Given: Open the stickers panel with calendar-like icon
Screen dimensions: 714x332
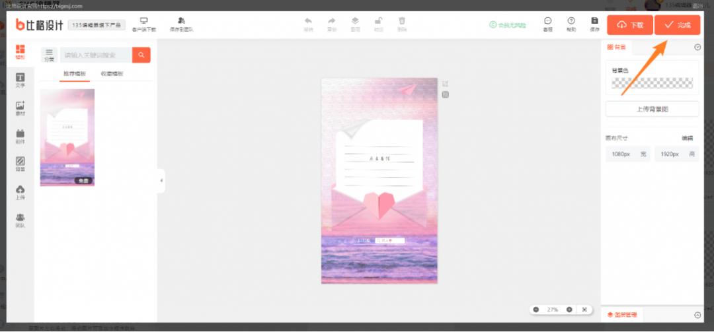Looking at the screenshot, I should coord(20,137).
